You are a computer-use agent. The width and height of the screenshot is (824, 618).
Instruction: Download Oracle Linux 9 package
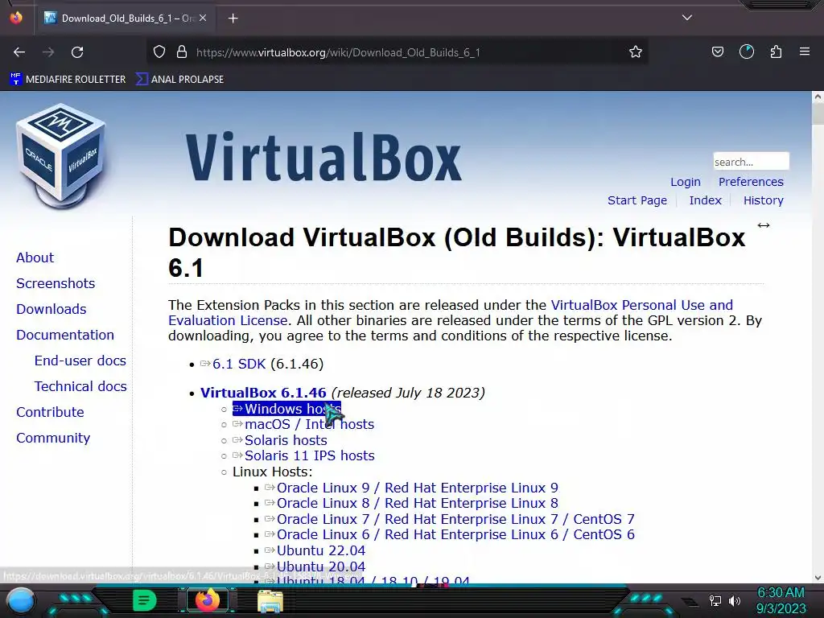(418, 488)
